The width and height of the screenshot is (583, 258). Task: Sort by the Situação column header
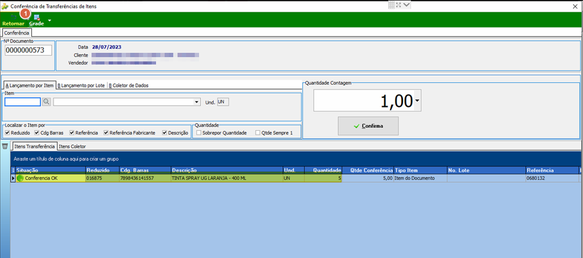pyautogui.click(x=50, y=170)
